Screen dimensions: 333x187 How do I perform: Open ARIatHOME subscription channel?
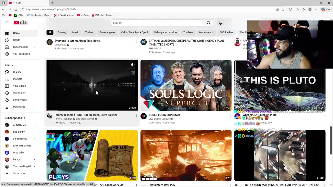(20, 125)
